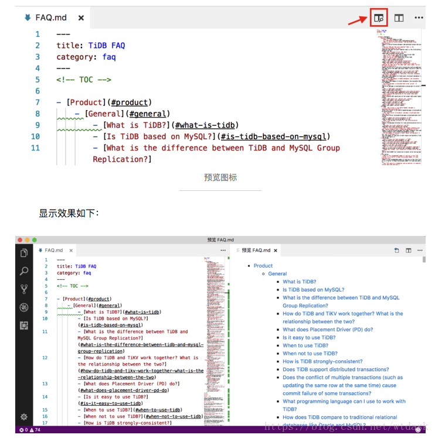Click #when-to-use-tidb anchor in lower editor
The width and height of the screenshot is (435, 438).
click(158, 410)
